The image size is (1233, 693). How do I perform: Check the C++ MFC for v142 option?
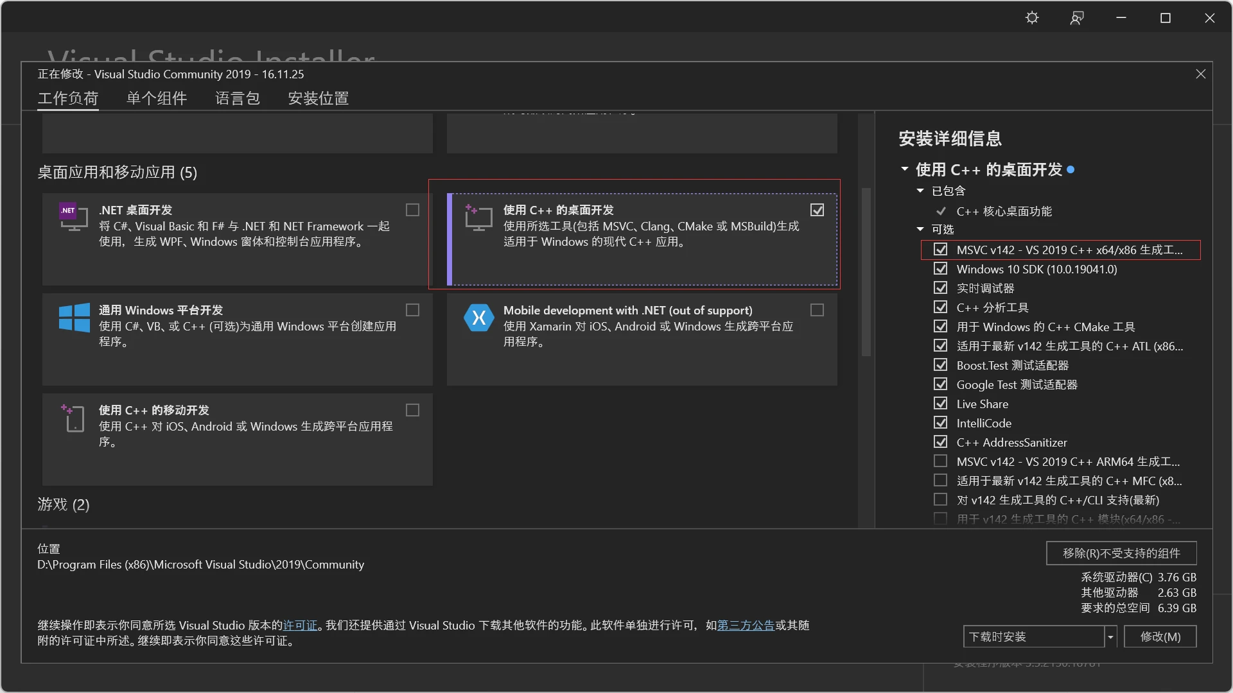940,481
